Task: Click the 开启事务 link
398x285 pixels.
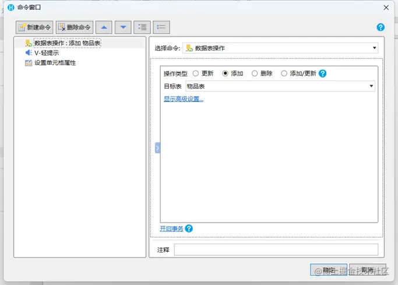Action: click(x=171, y=228)
